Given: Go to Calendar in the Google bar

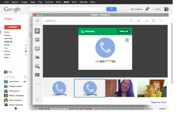Looking at the screenshot, I should [83, 2].
